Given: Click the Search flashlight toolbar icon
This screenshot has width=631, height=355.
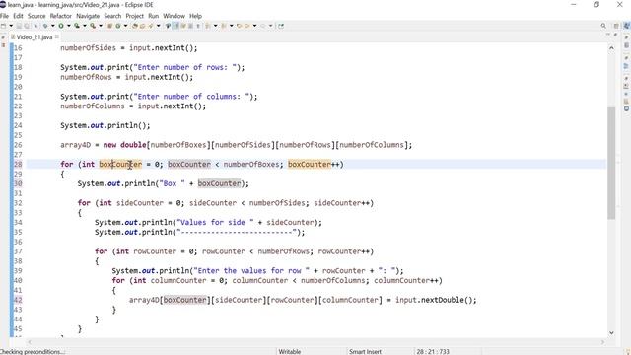Looking at the screenshot, I should (150, 26).
